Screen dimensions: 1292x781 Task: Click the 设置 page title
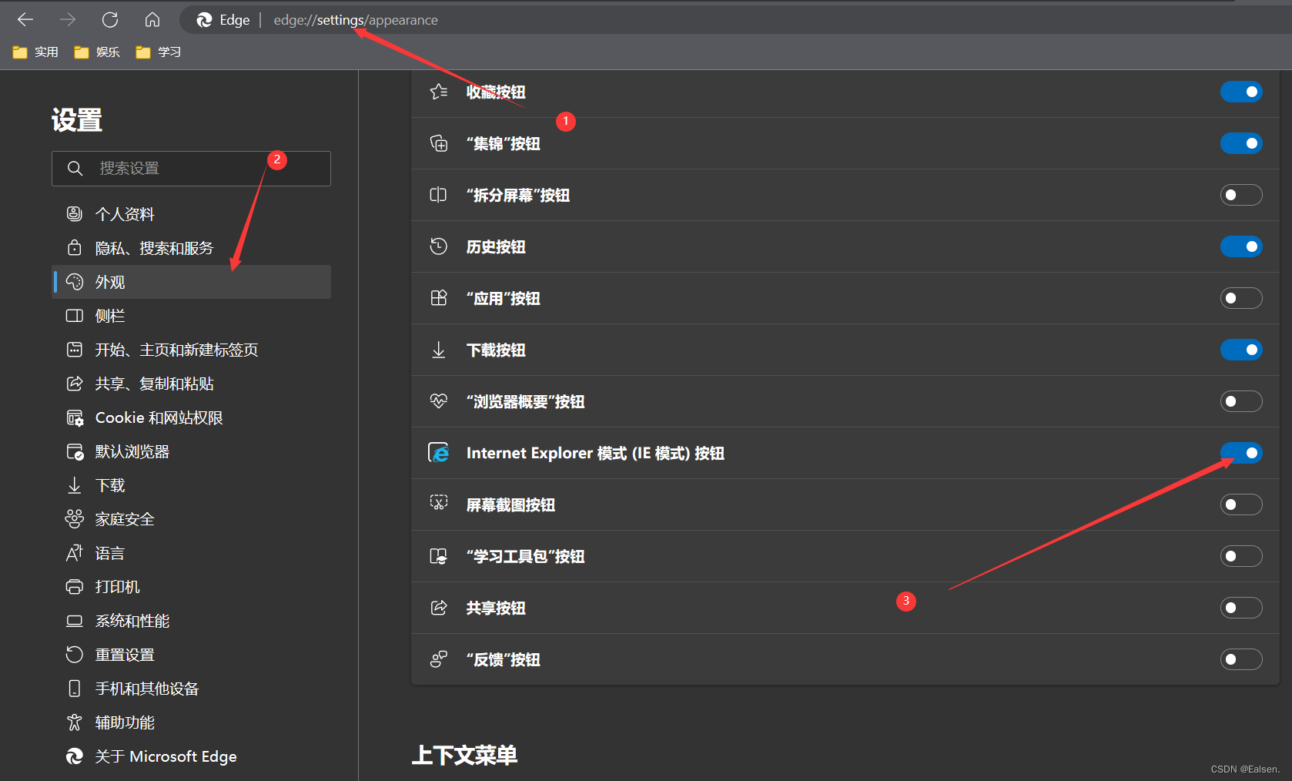point(77,120)
